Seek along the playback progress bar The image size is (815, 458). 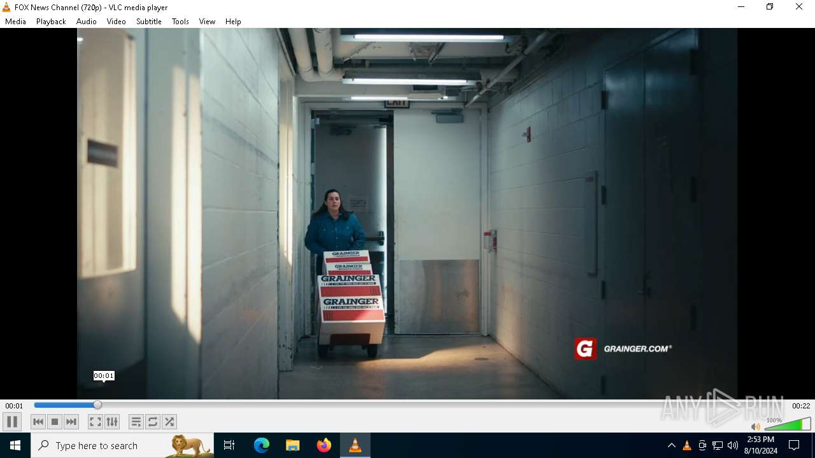[411, 405]
